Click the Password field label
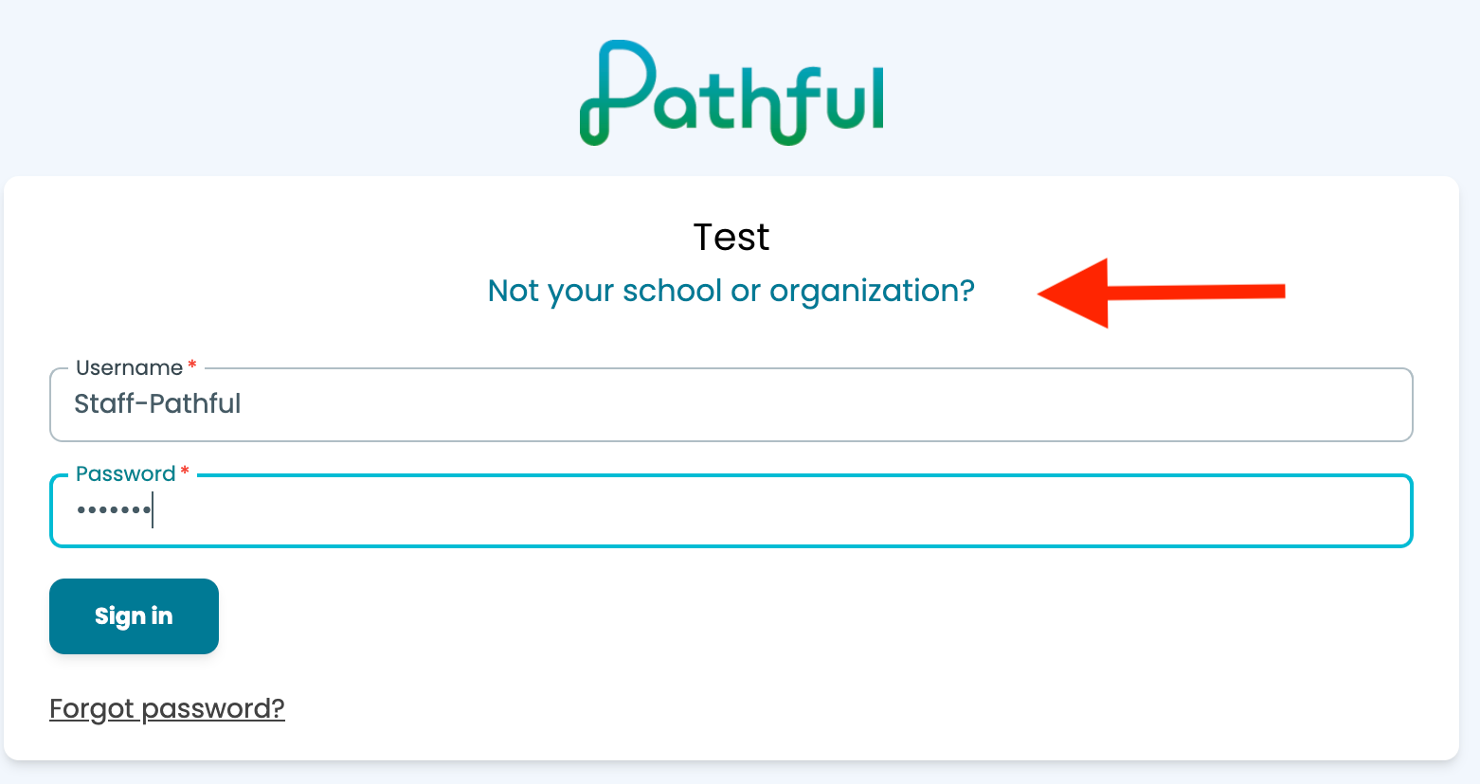Screen dimensions: 1480x784 (x=125, y=473)
